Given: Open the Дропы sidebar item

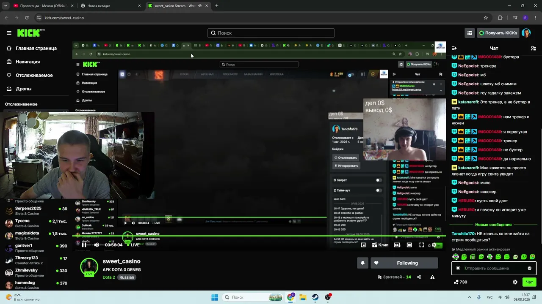Looking at the screenshot, I should 23,89.
